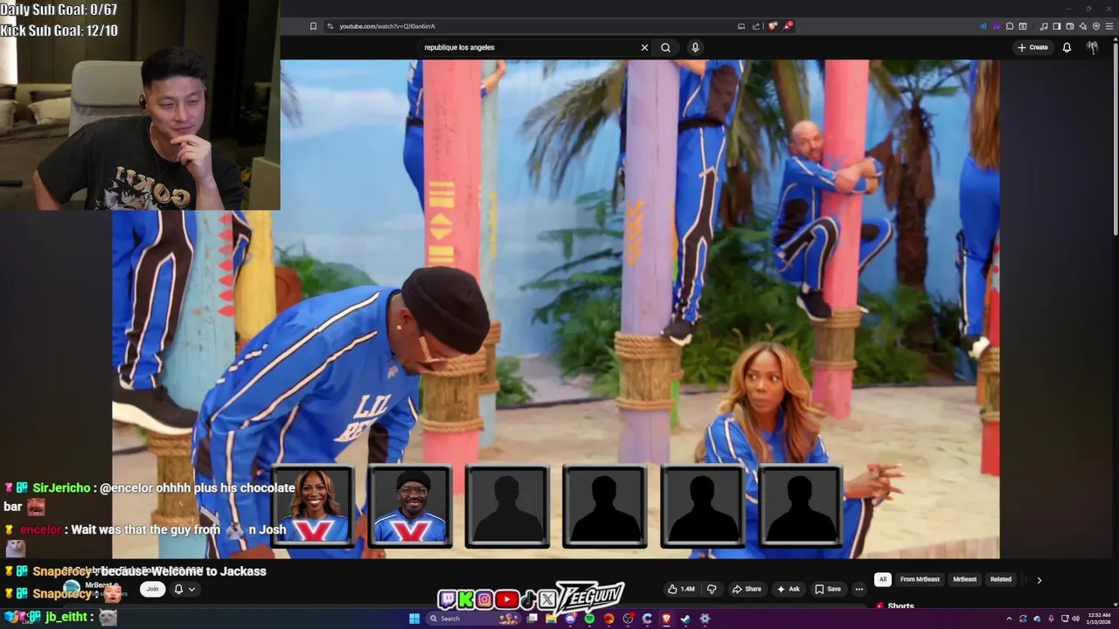Show hidden system tray icons chevron
The image size is (1119, 629).
click(x=1009, y=619)
